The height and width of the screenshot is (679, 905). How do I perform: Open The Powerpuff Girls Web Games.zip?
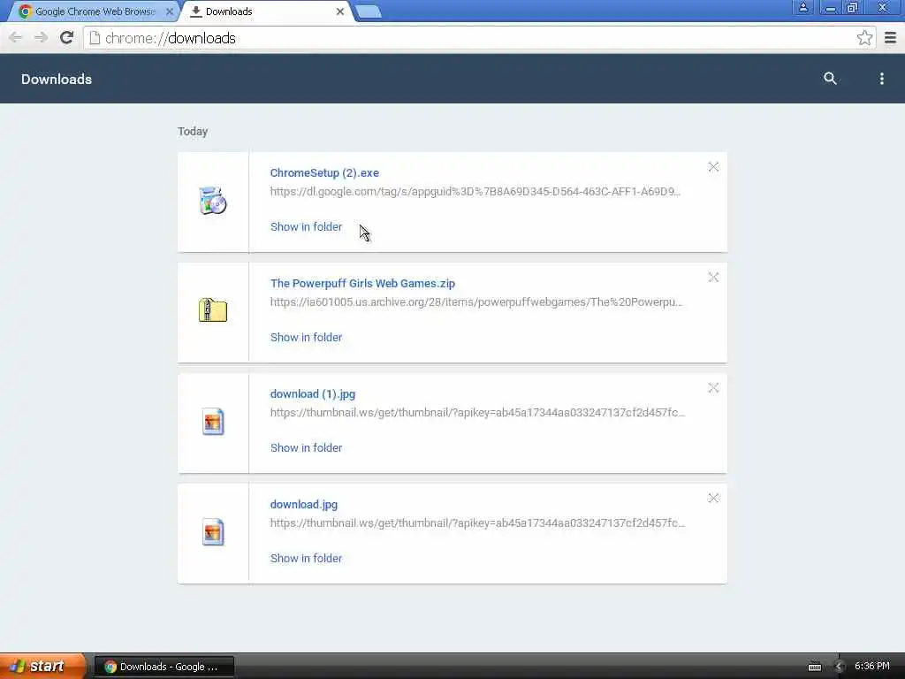pyautogui.click(x=362, y=284)
